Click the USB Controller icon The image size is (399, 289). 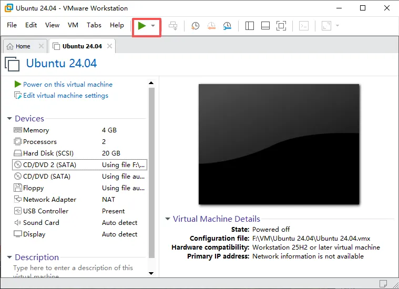tap(17, 211)
